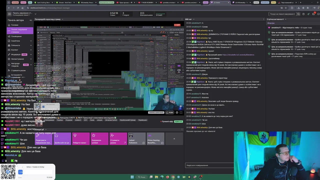Click the Бітрейт graph stat in header
Screen dimensions: 320x180
[x=160, y=14]
